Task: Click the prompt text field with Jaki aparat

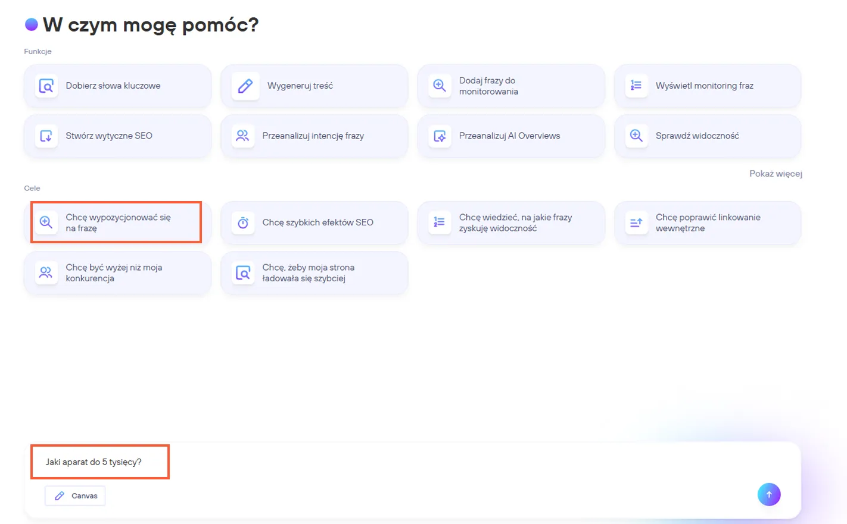Action: [357, 462]
